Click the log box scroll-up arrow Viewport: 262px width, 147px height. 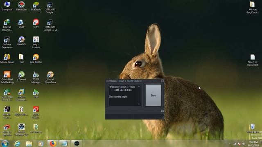coord(139,87)
